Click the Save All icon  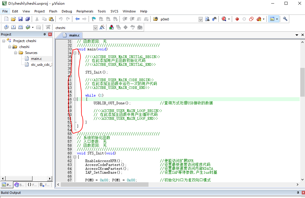(28, 19)
